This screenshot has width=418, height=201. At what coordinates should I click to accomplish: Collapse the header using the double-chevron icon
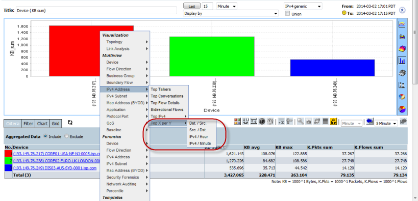point(402,10)
